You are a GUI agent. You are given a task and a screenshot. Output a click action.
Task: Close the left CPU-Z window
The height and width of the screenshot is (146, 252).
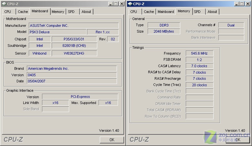coord(122,4)
